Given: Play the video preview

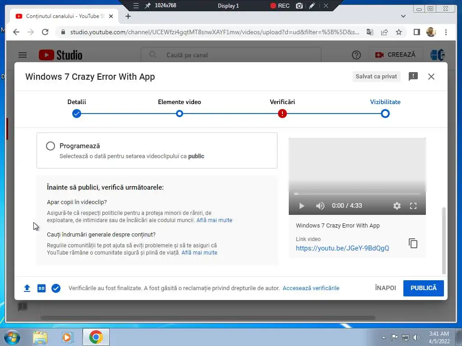Looking at the screenshot, I should coord(301,205).
